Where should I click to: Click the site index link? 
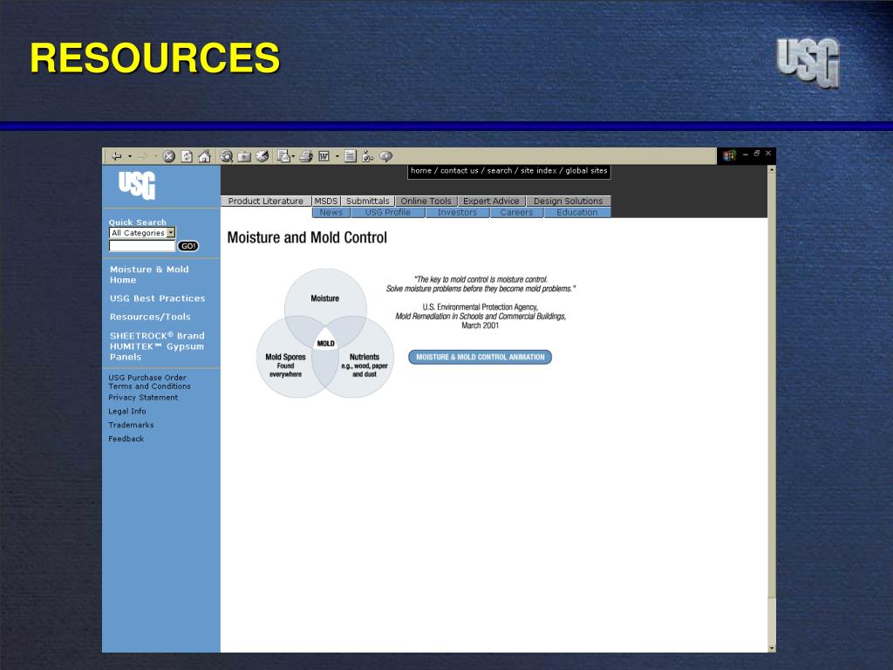(x=538, y=171)
